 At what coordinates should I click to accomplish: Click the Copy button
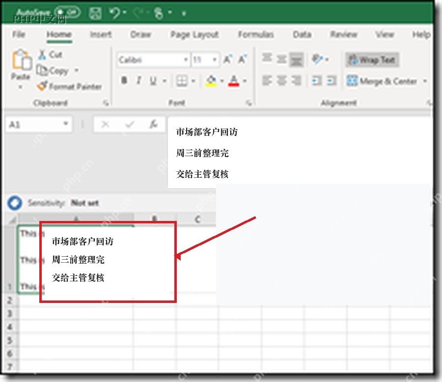coord(53,70)
